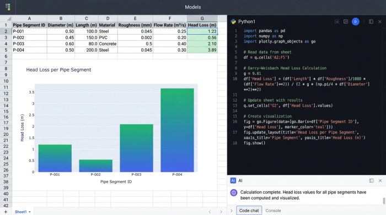Viewport: 386px width, 215px height.
Task: Select column A header
Action: tap(29, 18)
